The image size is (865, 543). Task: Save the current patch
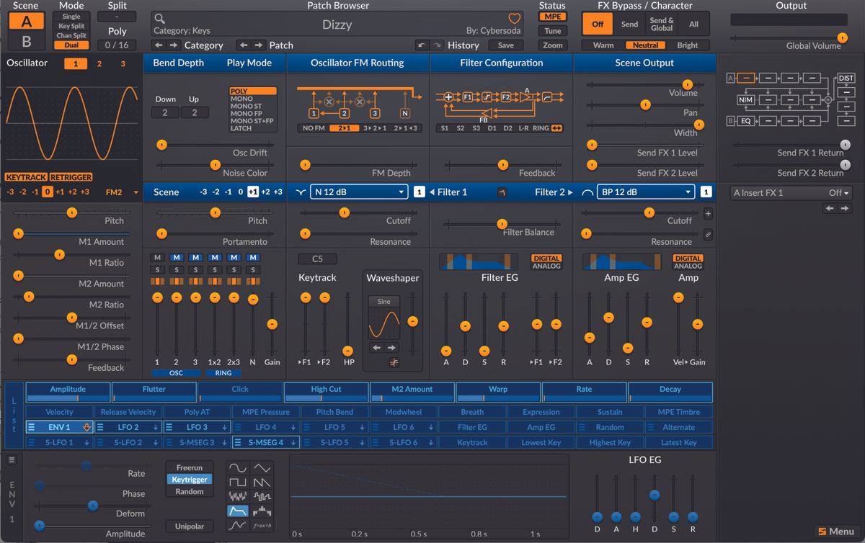click(x=505, y=45)
